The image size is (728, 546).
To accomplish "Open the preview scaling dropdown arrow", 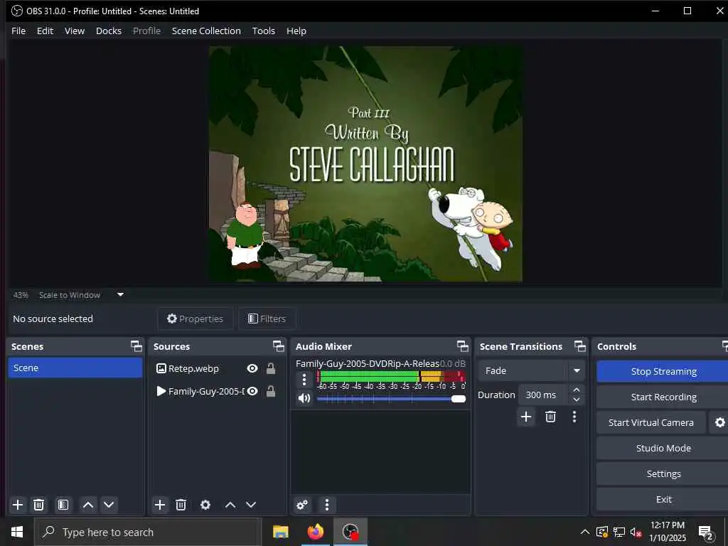I will click(x=120, y=294).
